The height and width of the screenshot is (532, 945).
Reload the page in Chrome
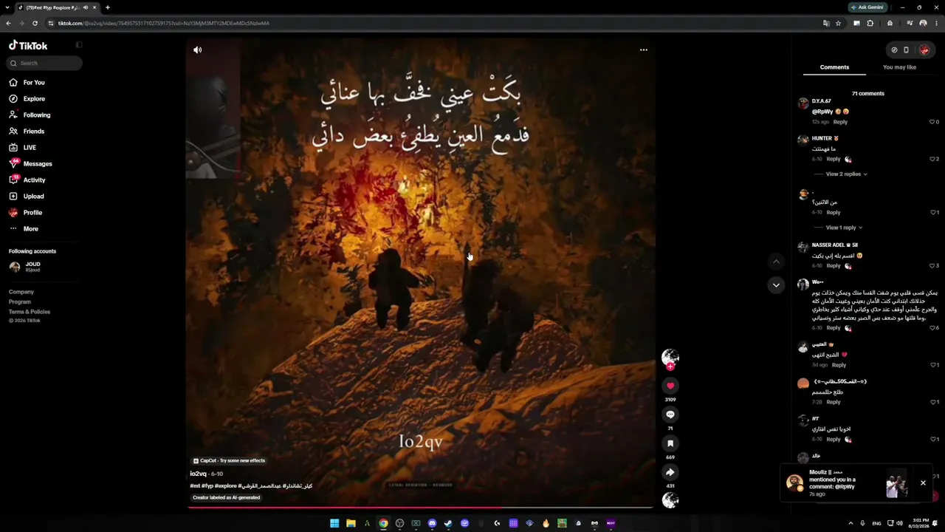pos(35,23)
